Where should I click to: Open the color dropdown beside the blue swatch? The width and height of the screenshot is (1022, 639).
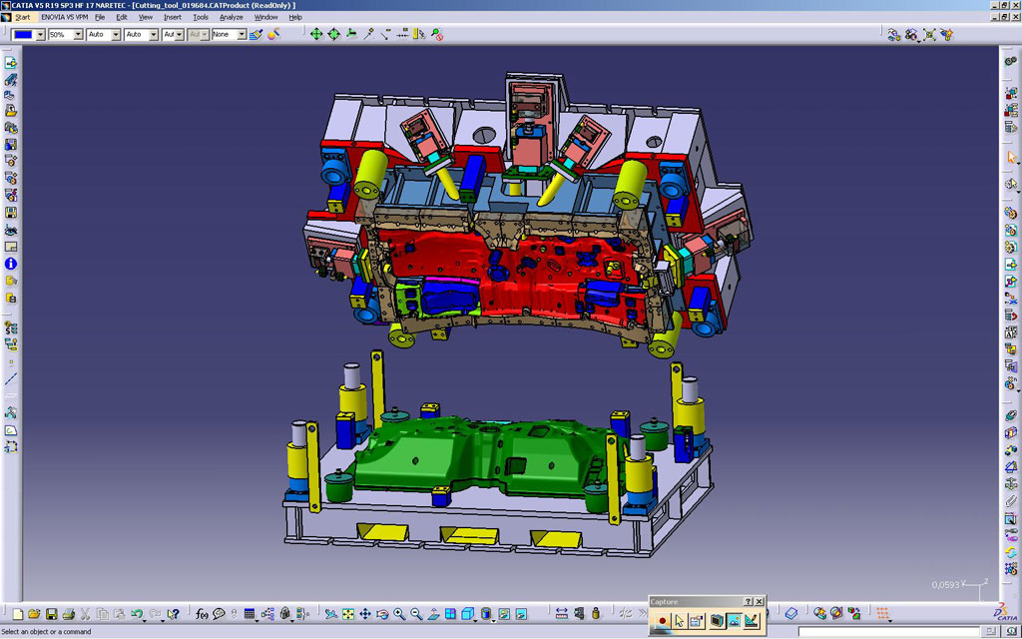click(40, 35)
